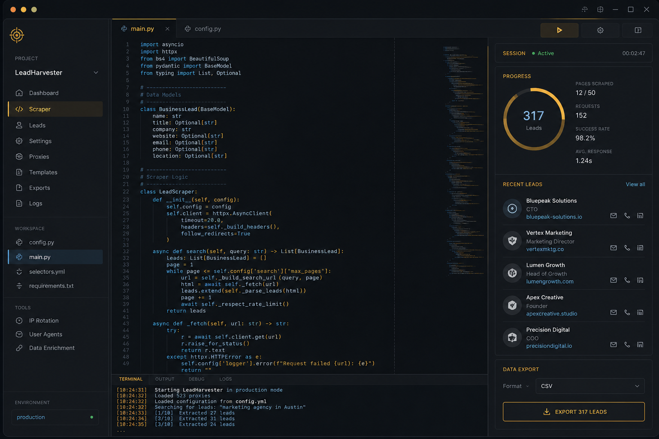
Task: Expand the LeadHarvester project dropdown
Action: pyautogui.click(x=96, y=72)
